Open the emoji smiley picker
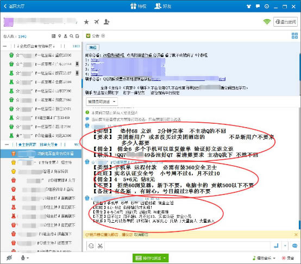The image size is (301, 264). tap(91, 246)
